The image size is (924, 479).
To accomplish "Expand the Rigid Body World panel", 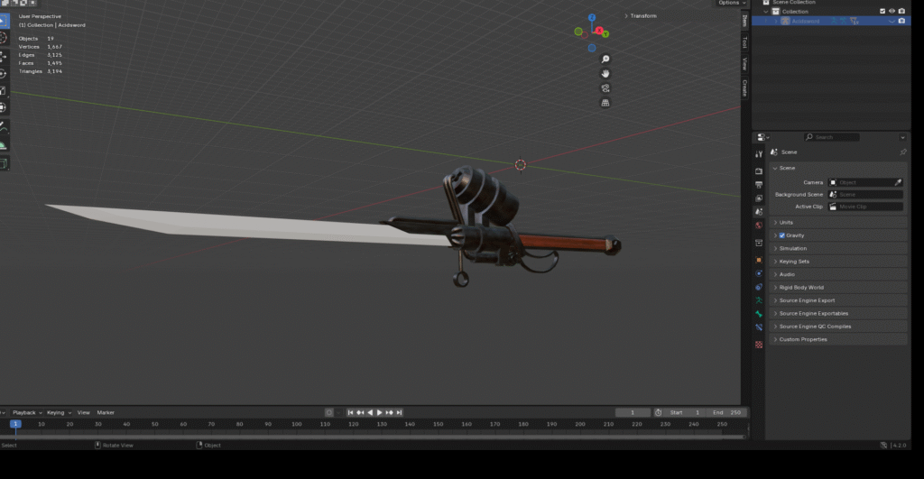I will click(801, 287).
